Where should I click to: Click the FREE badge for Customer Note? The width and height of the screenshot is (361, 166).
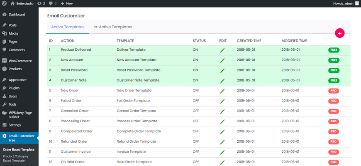[x=334, y=81]
